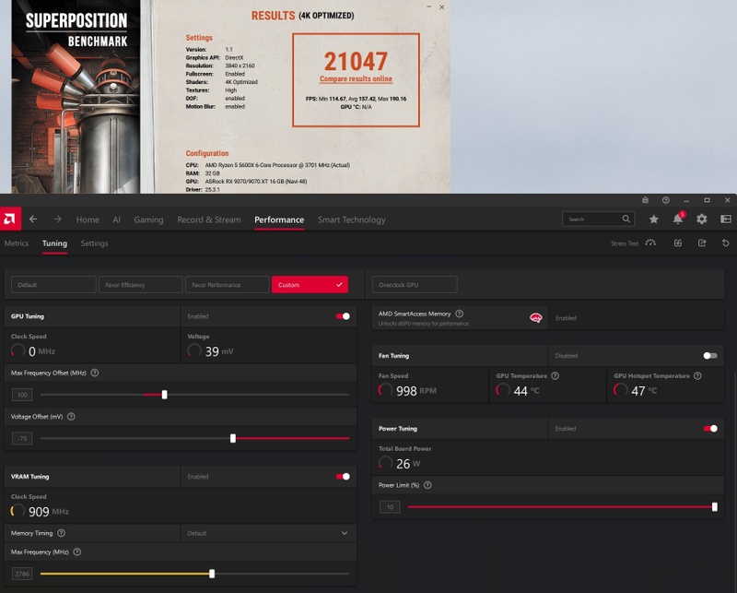
Task: Show help for AMD SmartAccess Memory
Action: click(459, 314)
